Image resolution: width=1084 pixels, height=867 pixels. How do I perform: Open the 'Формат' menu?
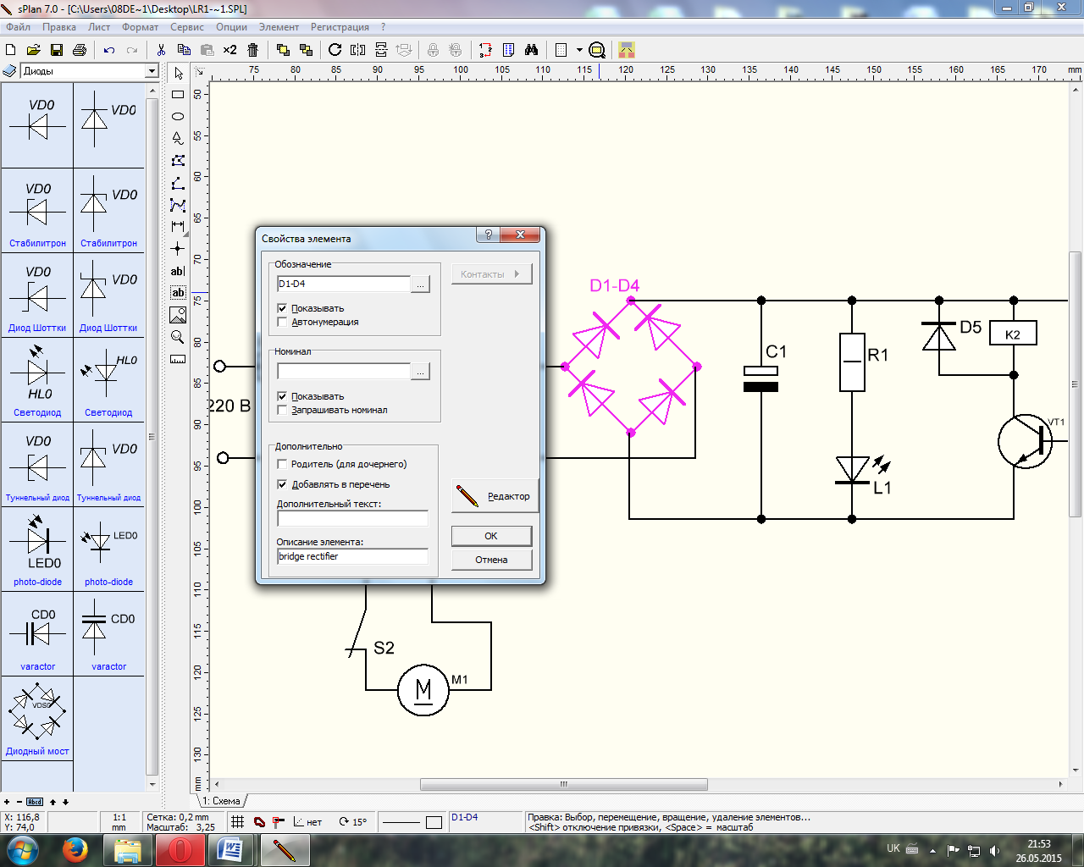(140, 27)
